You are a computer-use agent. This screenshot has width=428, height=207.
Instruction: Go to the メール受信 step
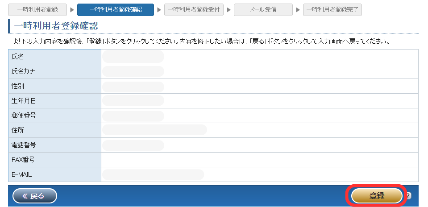pos(263,10)
